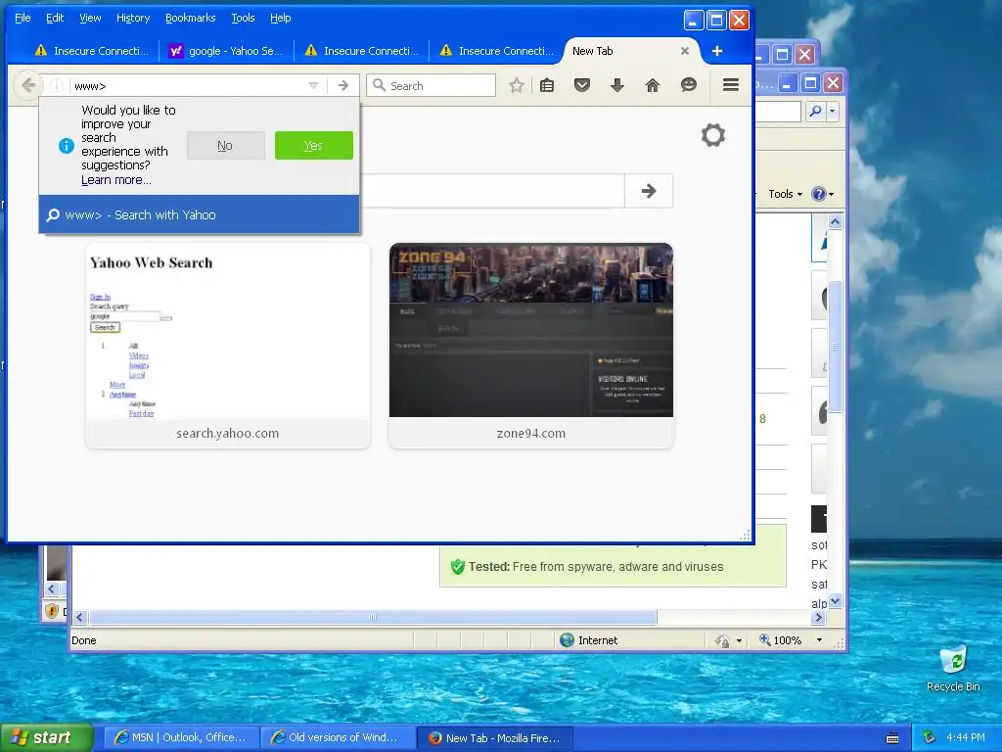
Task: Select 'www> - Search with Yahoo' suggestion
Action: coord(199,214)
